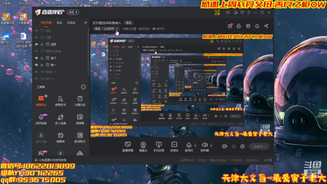This screenshot has width=327, height=184.
Task: Select the 摄像头 1 layer row
Action: (x=60, y=72)
